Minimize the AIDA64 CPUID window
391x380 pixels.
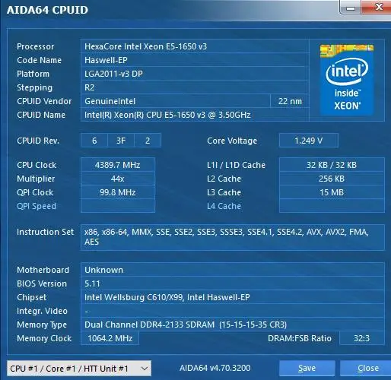click(351, 8)
